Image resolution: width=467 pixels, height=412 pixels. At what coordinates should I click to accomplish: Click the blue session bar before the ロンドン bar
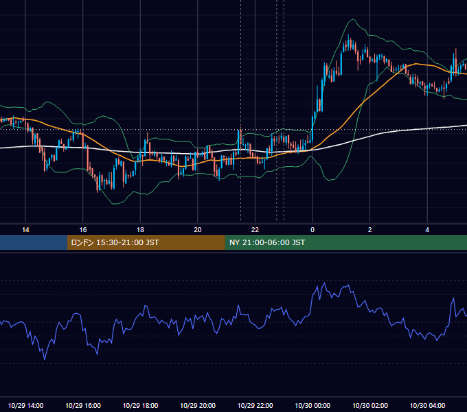tap(34, 242)
